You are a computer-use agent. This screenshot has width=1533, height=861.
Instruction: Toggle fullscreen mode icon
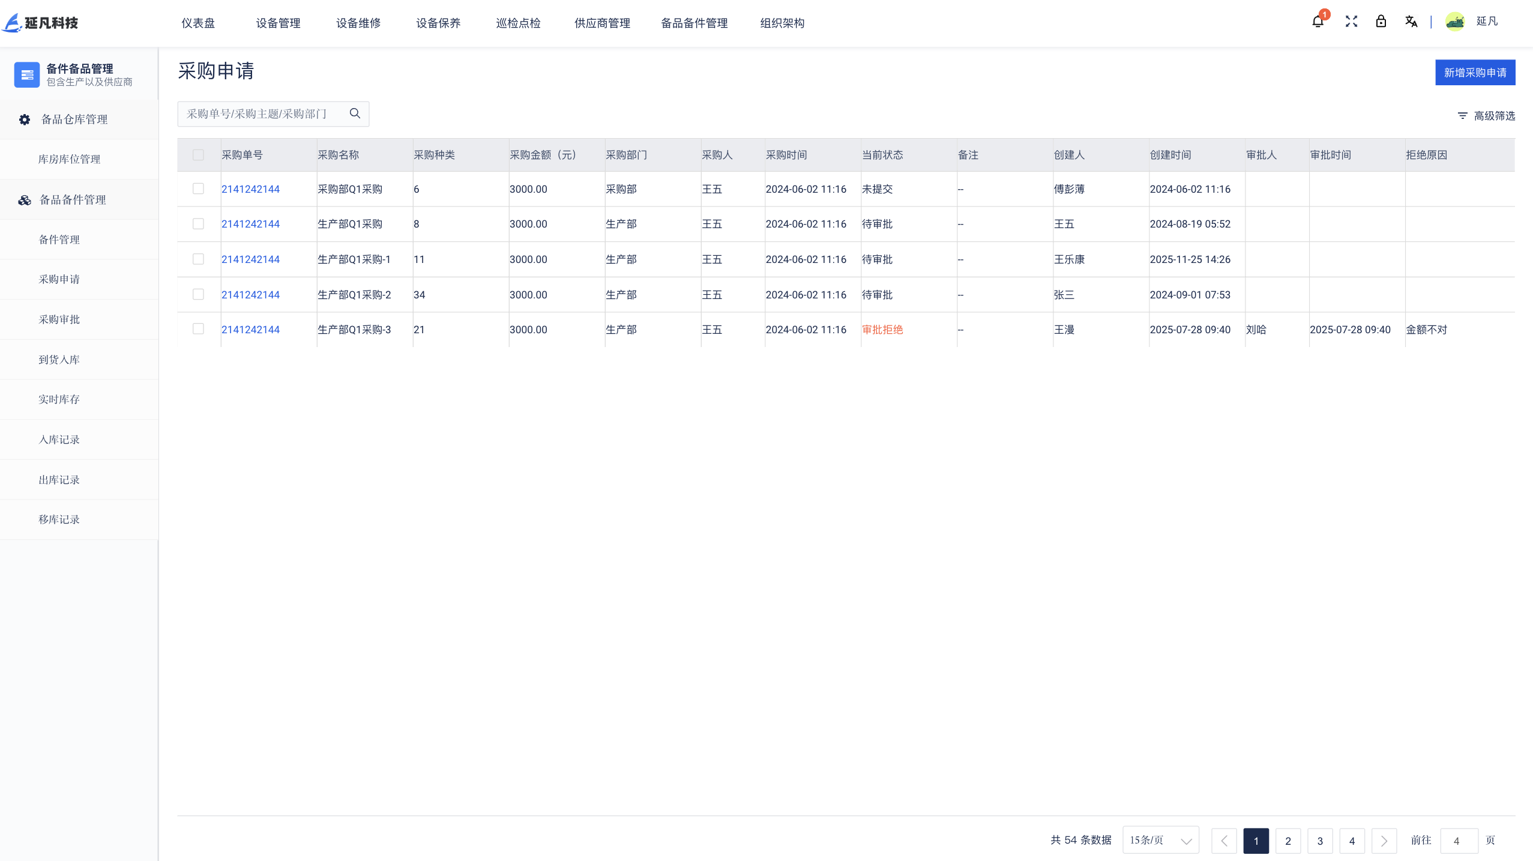tap(1351, 22)
